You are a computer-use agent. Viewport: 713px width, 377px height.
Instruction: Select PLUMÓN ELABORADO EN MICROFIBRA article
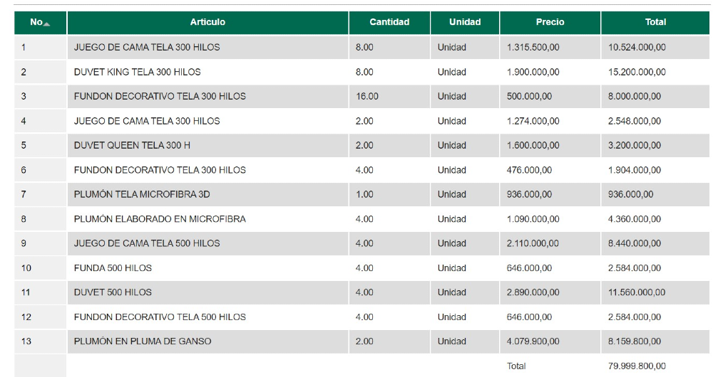(x=160, y=219)
